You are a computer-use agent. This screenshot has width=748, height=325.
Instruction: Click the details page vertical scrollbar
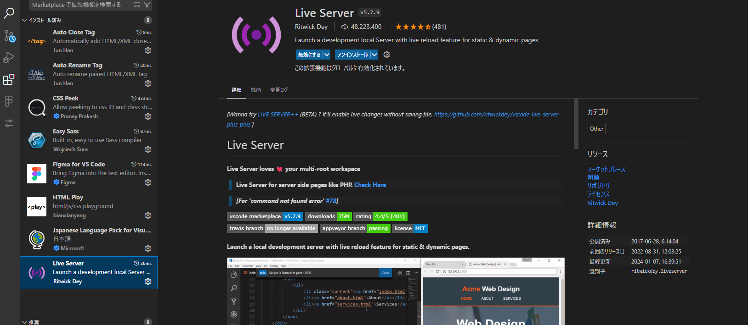tap(576, 124)
